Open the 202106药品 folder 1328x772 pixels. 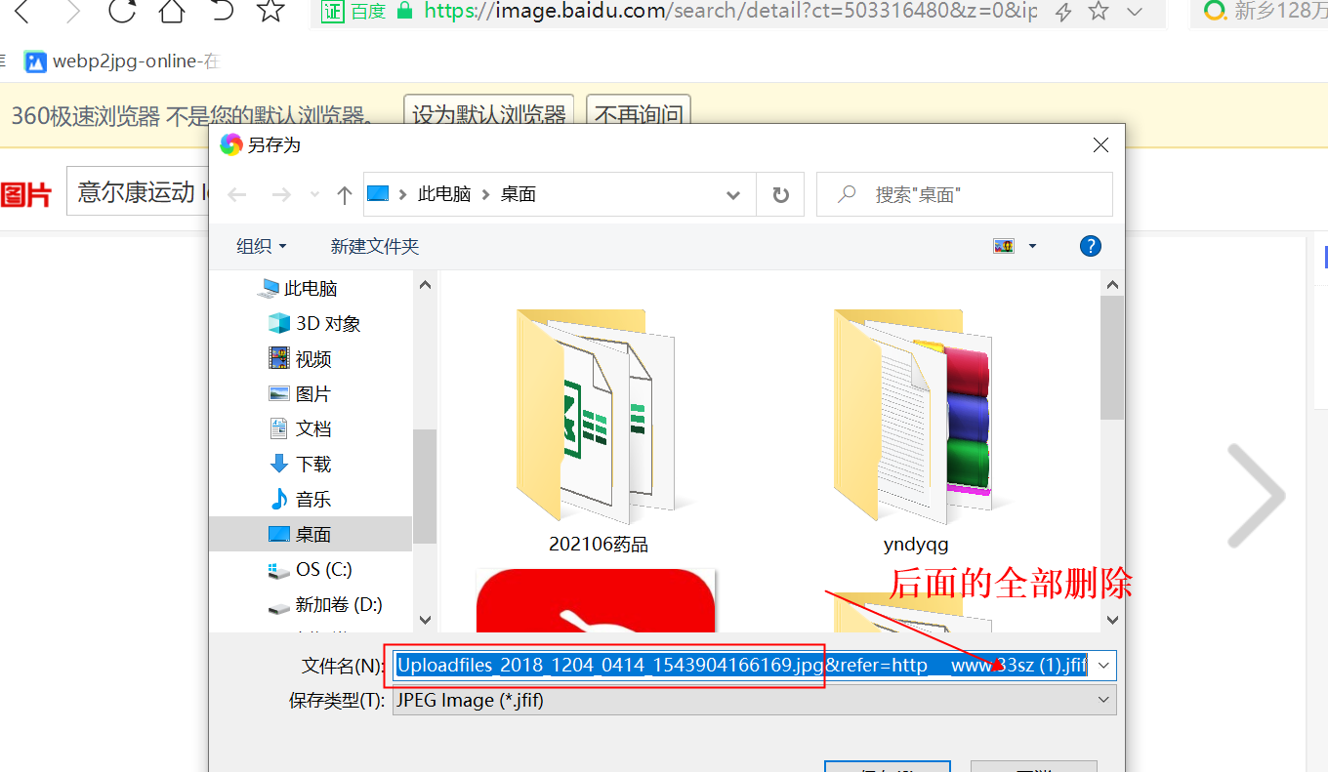click(x=596, y=415)
